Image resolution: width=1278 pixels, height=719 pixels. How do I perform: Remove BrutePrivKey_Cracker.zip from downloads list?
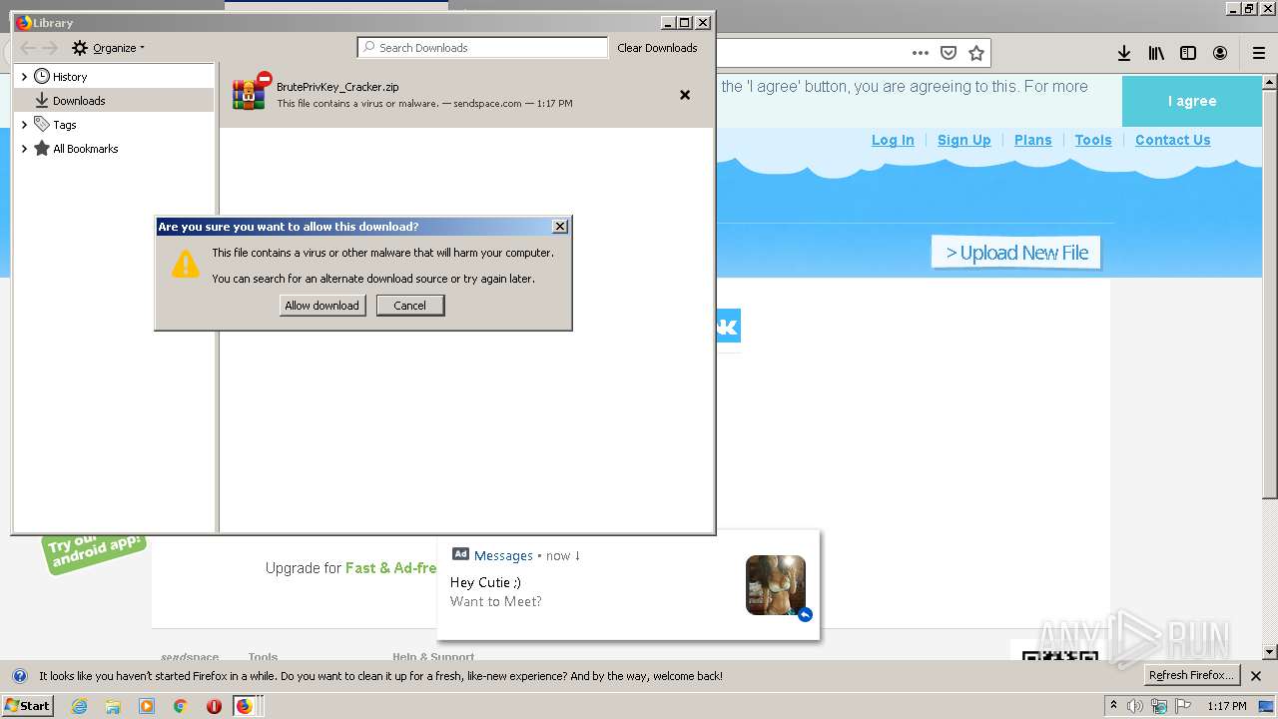(x=685, y=95)
